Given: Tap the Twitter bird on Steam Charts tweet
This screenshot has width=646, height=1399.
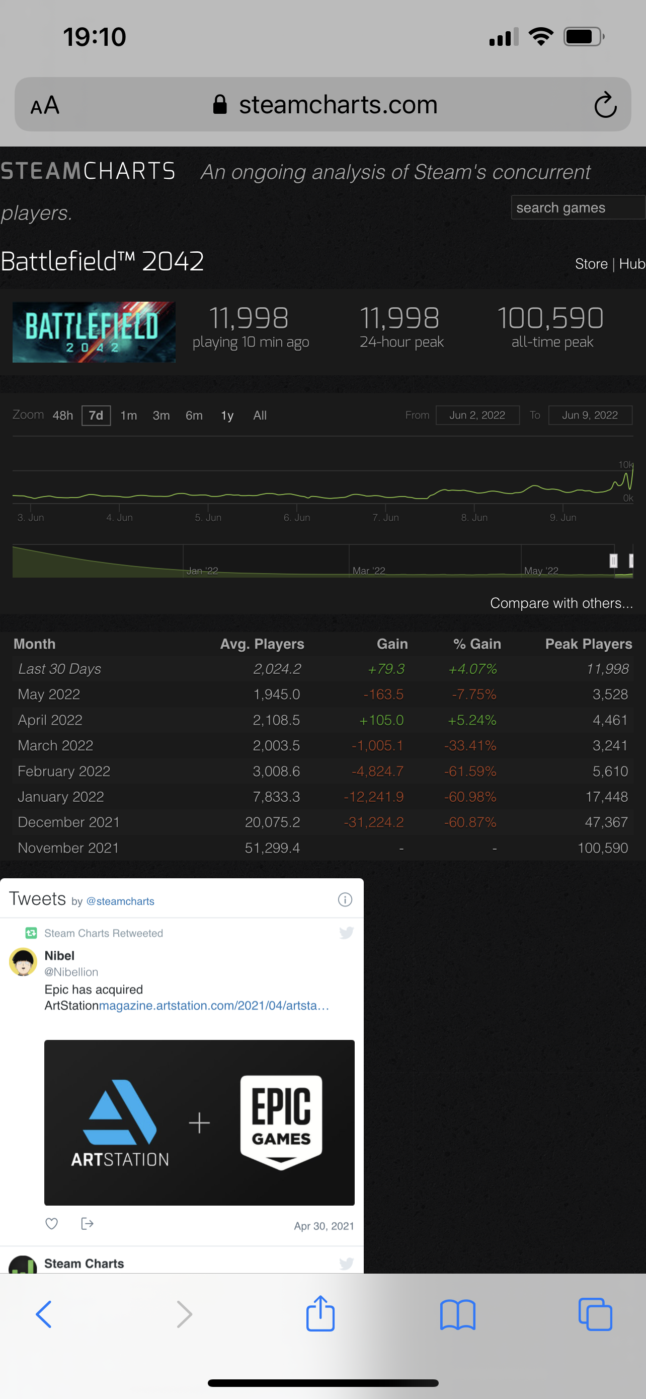Looking at the screenshot, I should [346, 1263].
